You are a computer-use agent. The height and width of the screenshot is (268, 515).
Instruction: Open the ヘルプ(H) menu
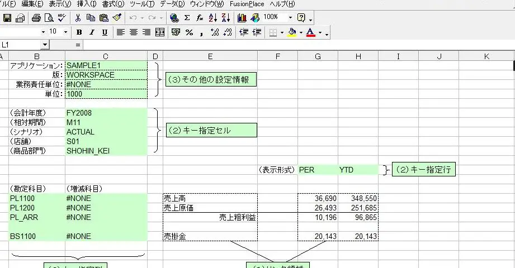click(x=282, y=4)
